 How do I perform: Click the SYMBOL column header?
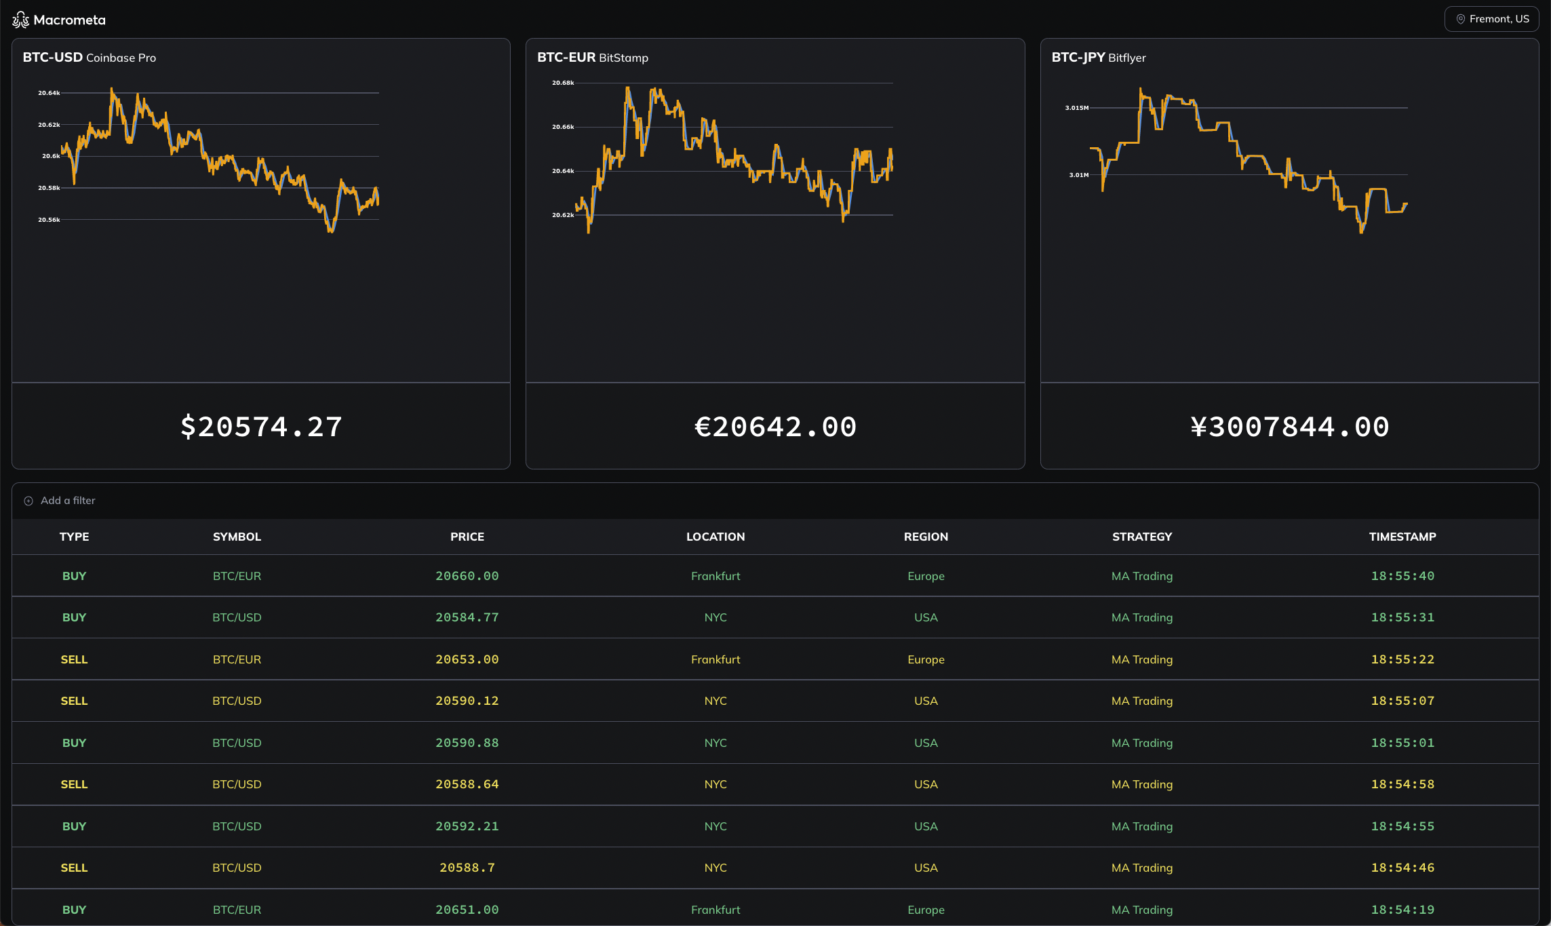237,537
